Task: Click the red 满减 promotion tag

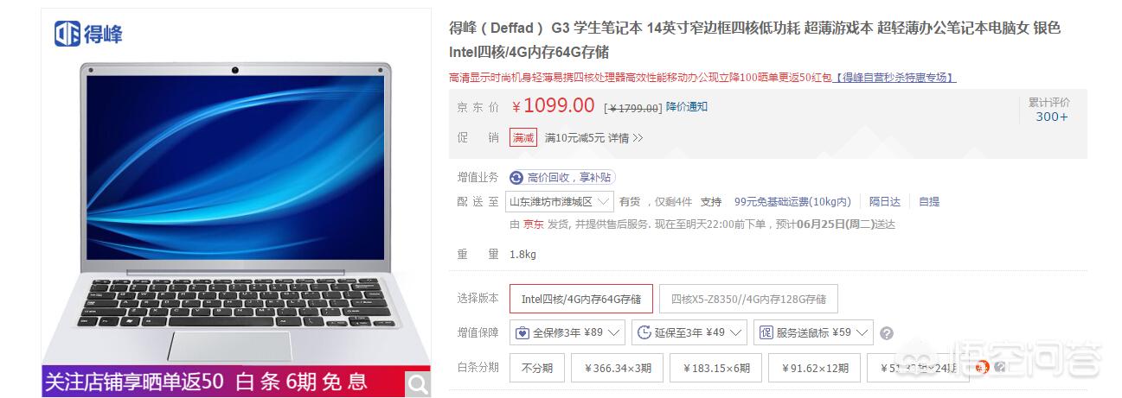Action: [x=523, y=137]
